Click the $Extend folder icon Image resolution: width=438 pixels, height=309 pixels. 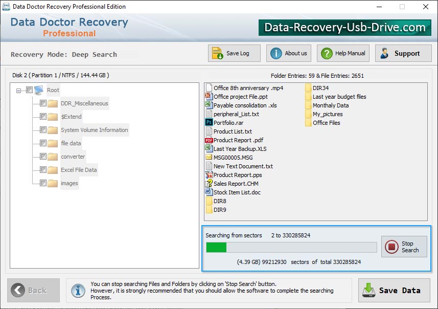point(53,117)
